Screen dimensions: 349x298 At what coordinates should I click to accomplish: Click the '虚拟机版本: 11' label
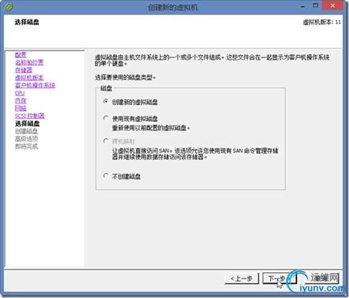pyautogui.click(x=321, y=22)
